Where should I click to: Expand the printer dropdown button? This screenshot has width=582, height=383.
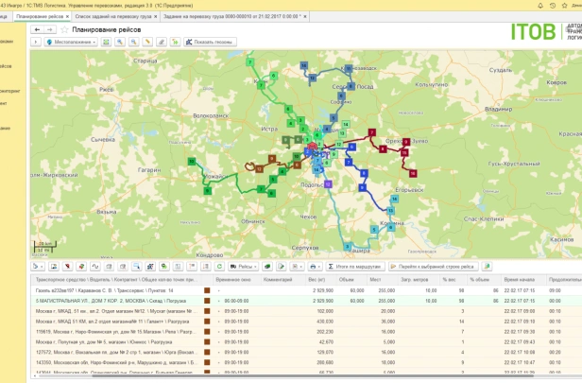(315, 267)
